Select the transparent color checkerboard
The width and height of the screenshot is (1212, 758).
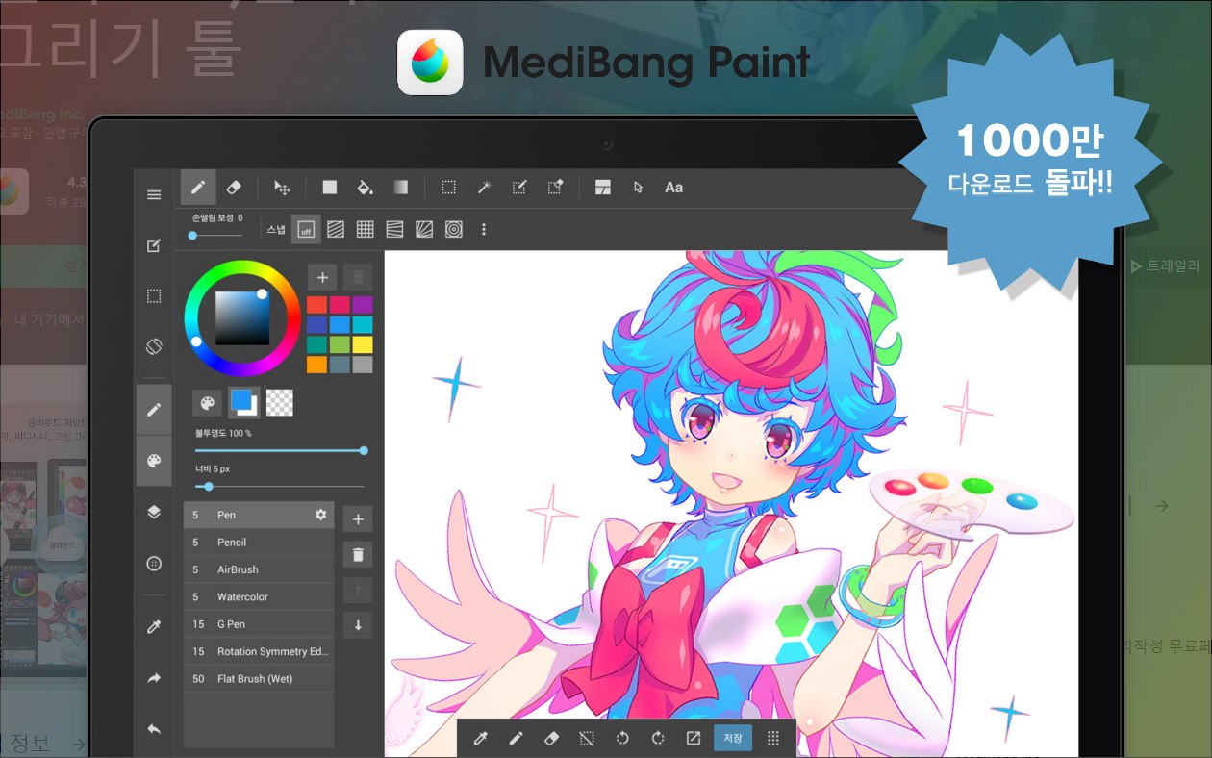[280, 403]
